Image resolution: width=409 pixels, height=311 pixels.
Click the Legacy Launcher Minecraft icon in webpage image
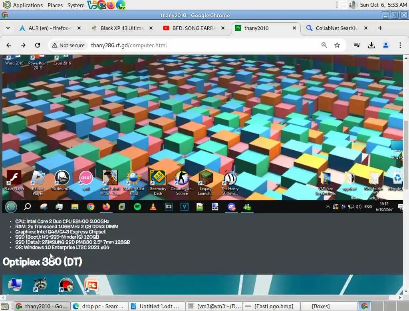coord(206,183)
